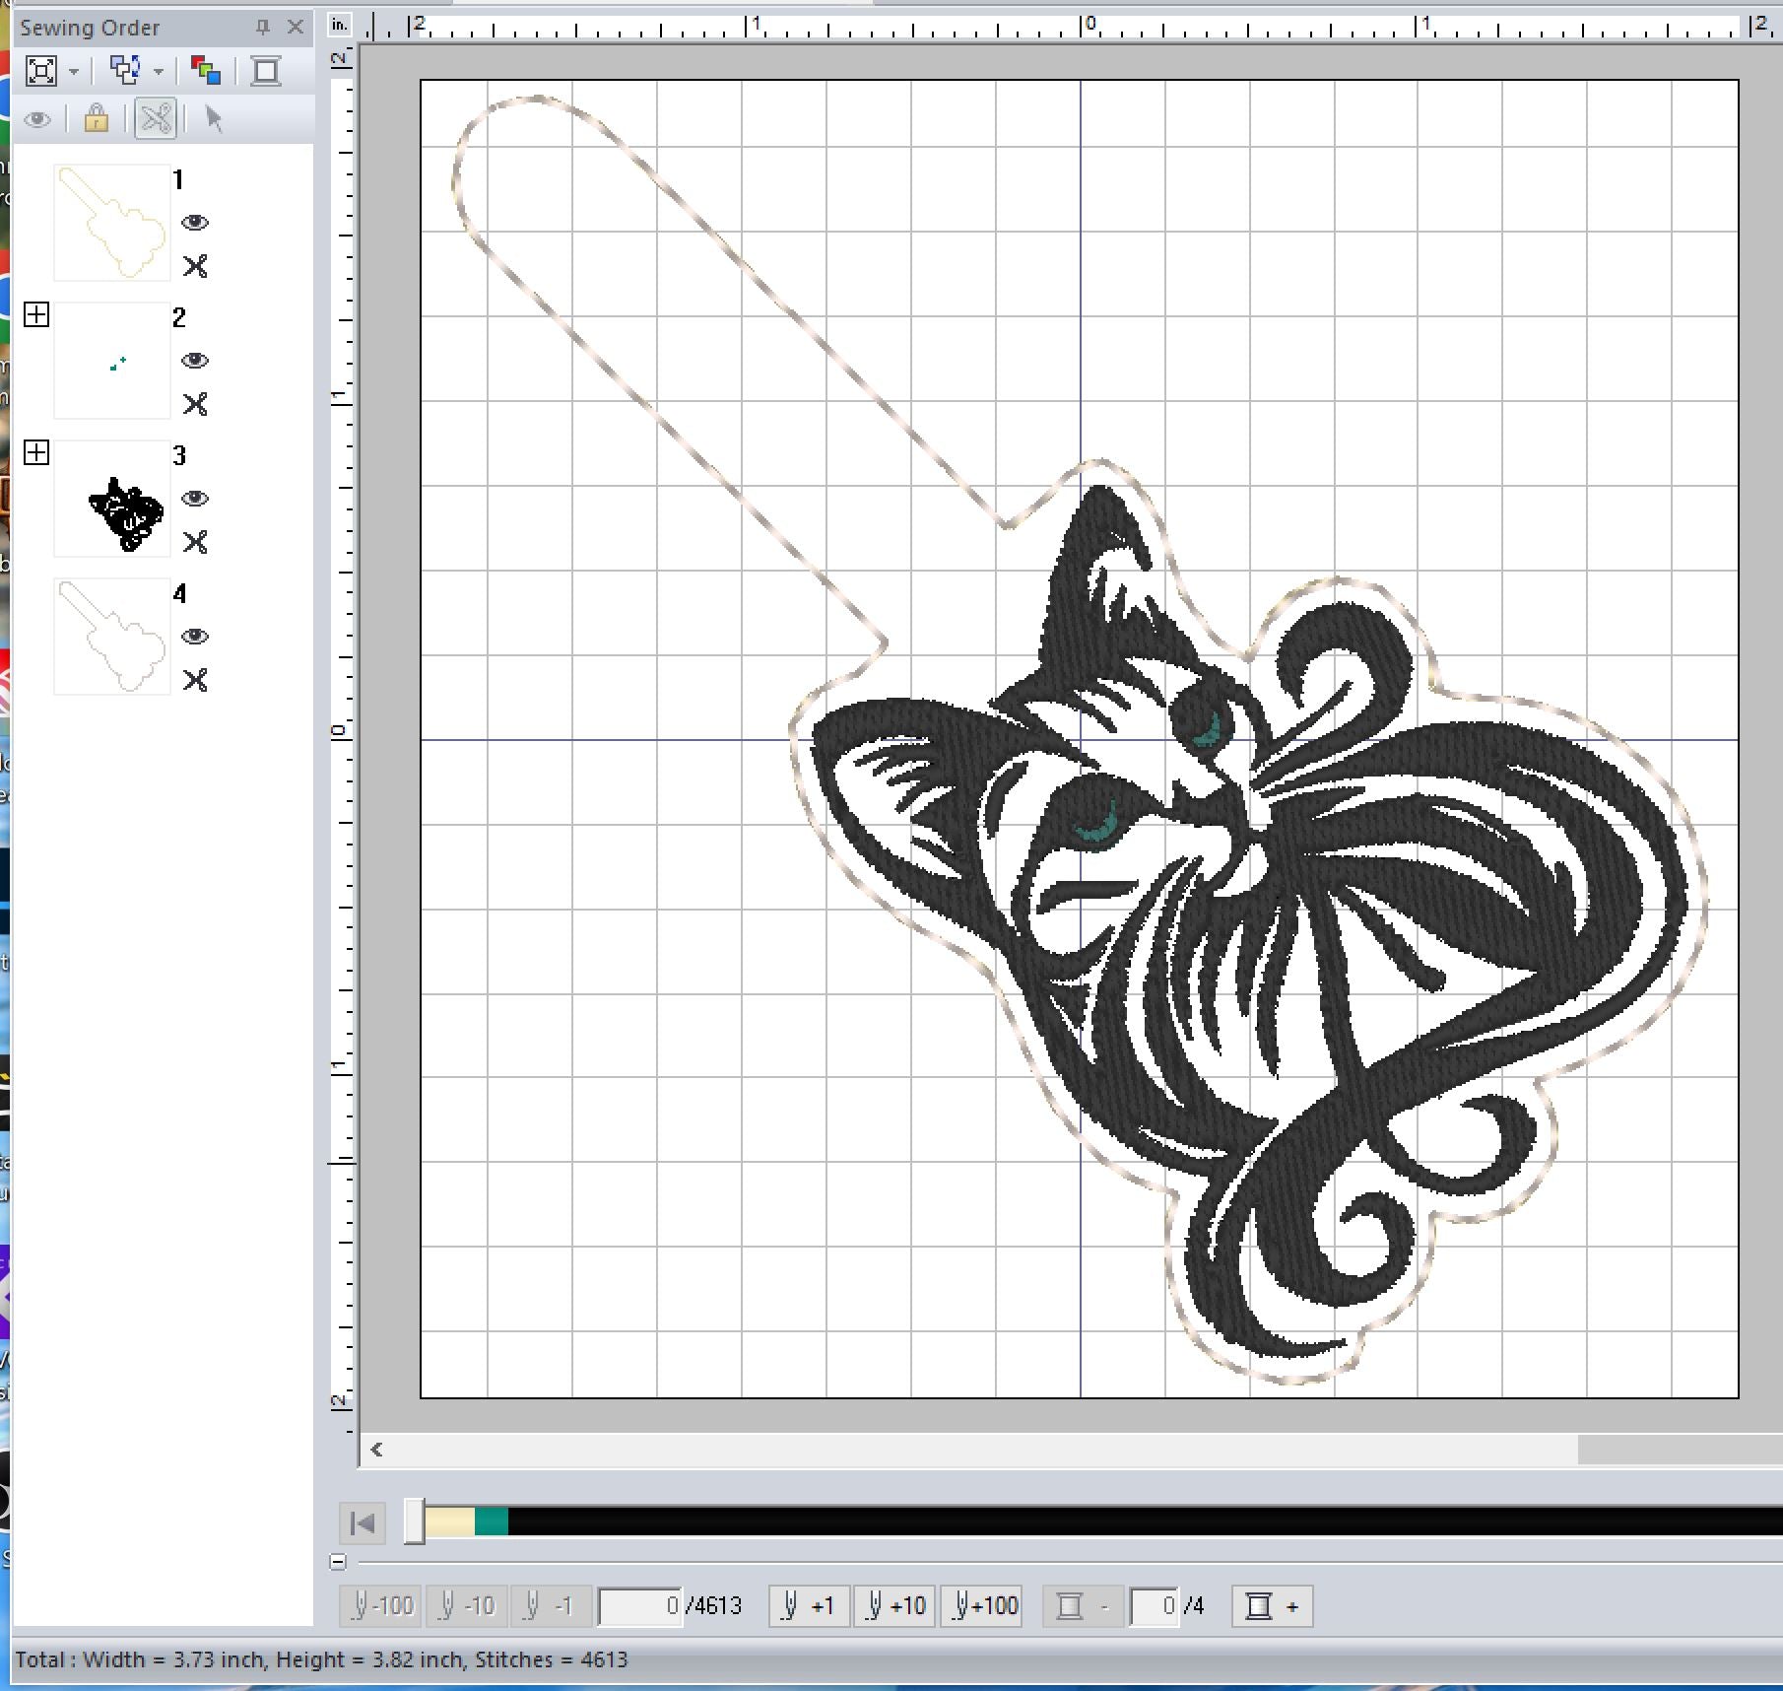Expand sewing order item 2
Screen dimensions: 1783x1691
(36, 315)
